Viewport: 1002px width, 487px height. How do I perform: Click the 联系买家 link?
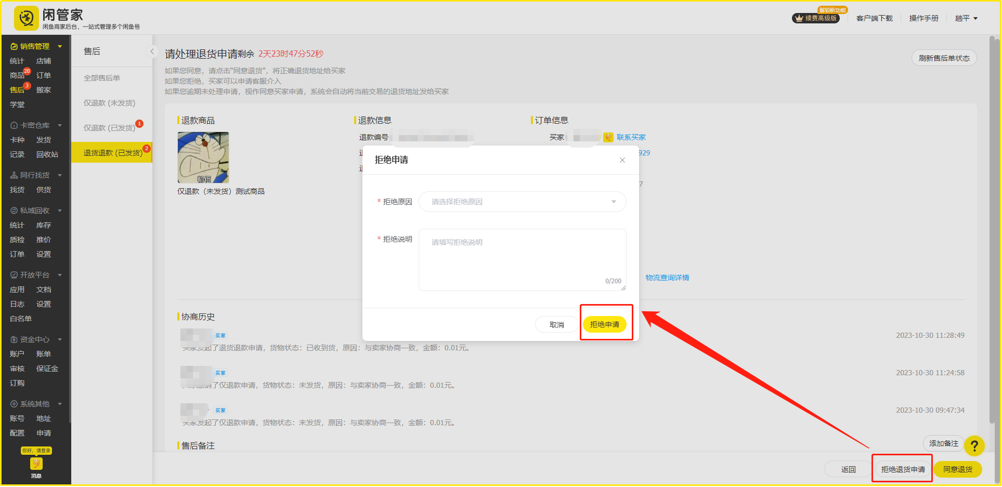[x=631, y=137]
